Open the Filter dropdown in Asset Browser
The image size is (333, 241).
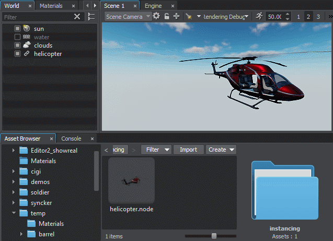[156, 150]
